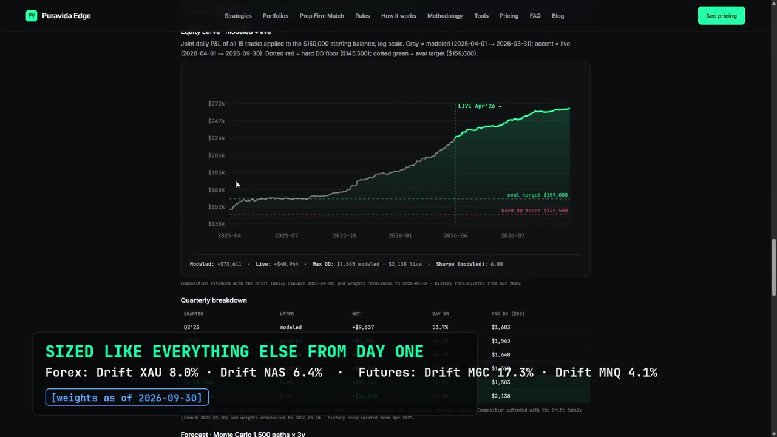Open the FAQ nav link
The width and height of the screenshot is (777, 437).
coord(535,16)
